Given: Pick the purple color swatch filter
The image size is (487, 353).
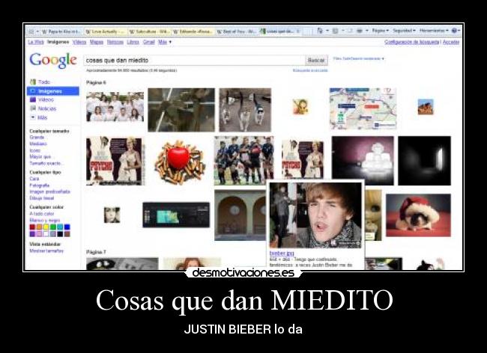Looking at the screenshot, I should (32, 233).
